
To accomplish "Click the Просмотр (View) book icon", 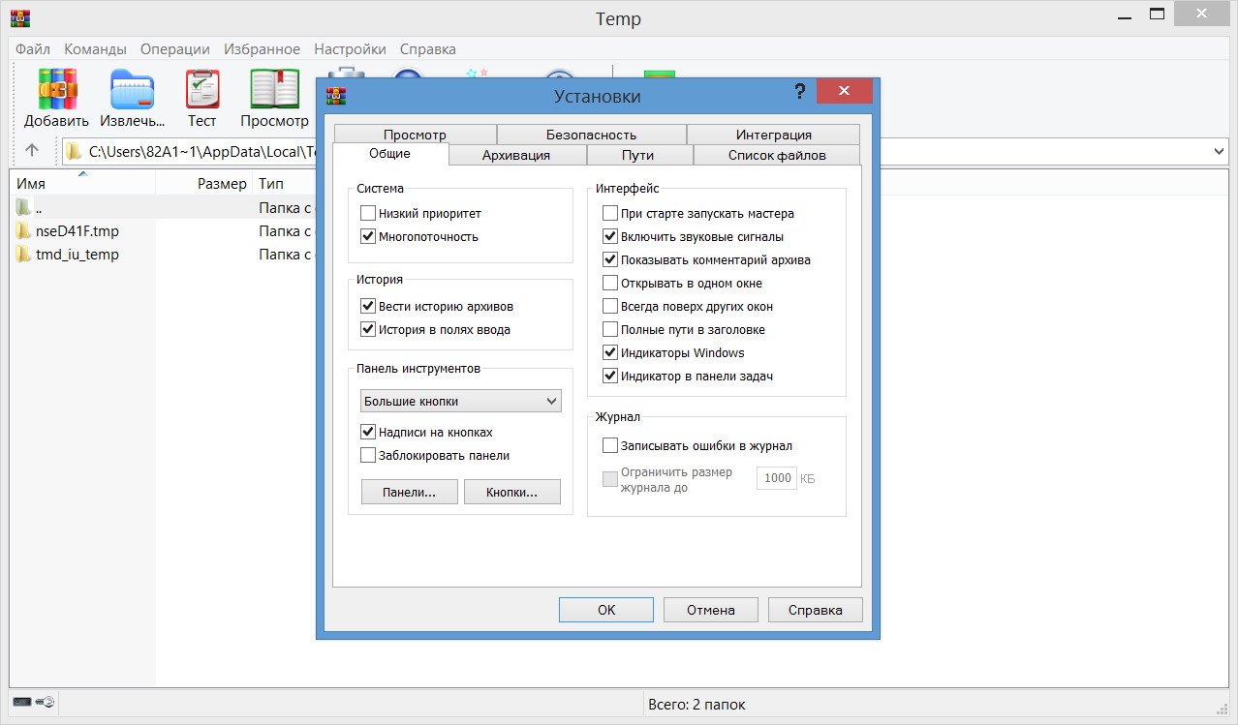I will [274, 89].
